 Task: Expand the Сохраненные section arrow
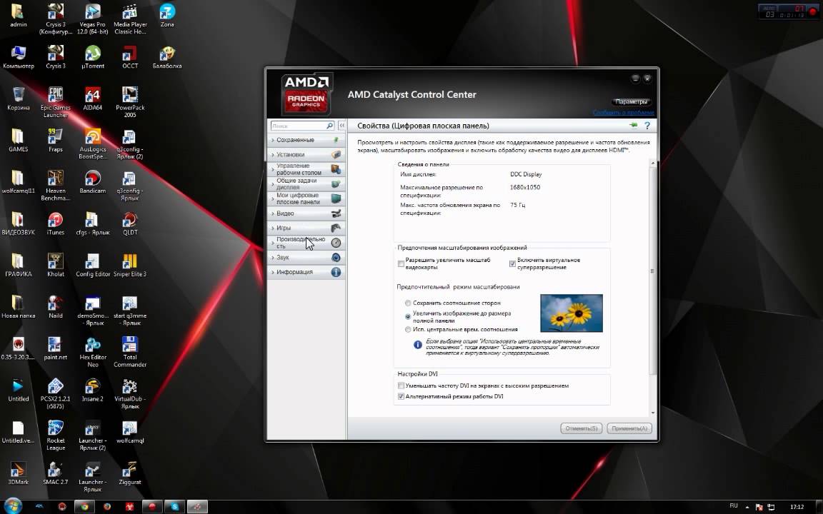point(272,140)
